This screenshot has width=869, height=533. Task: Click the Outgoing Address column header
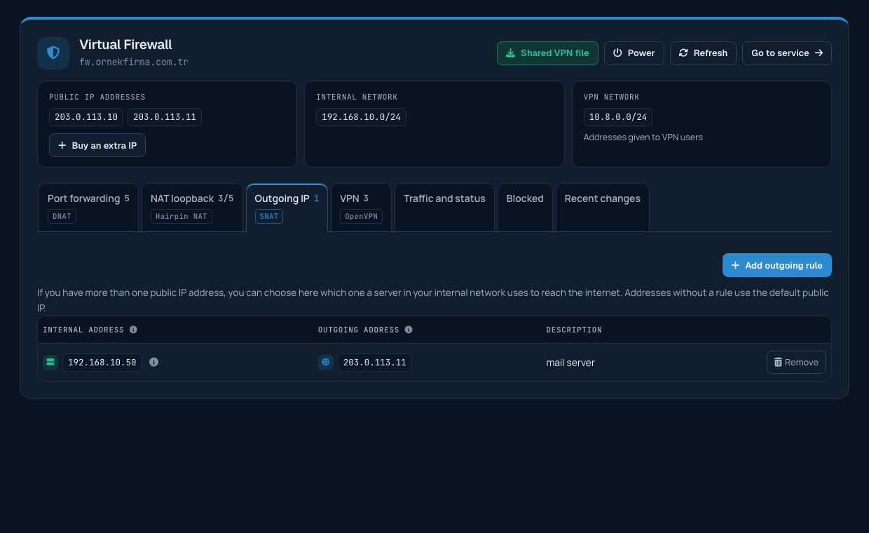pyautogui.click(x=359, y=330)
